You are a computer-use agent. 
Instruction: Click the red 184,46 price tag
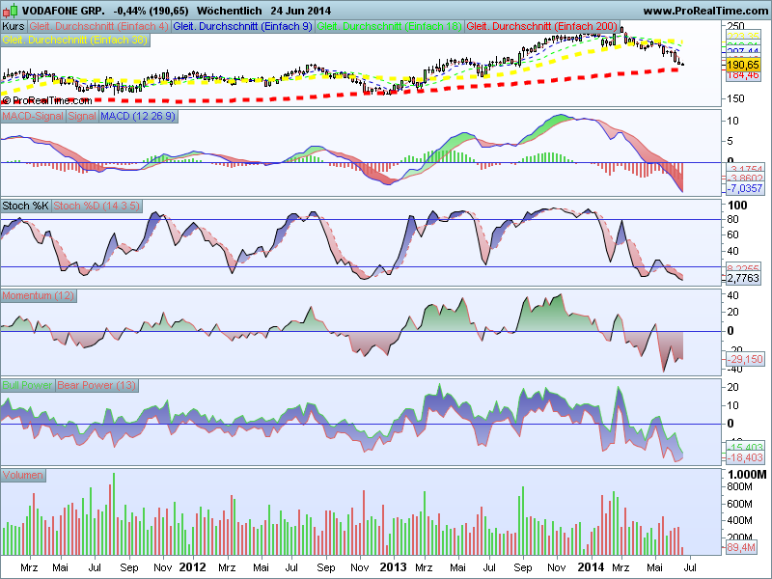743,75
